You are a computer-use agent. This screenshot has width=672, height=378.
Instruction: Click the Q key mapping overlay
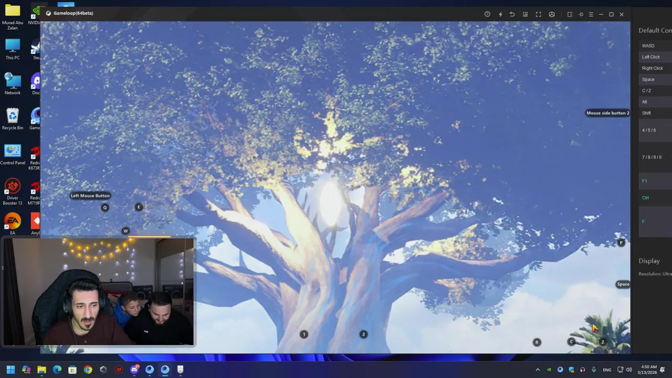[x=105, y=207]
